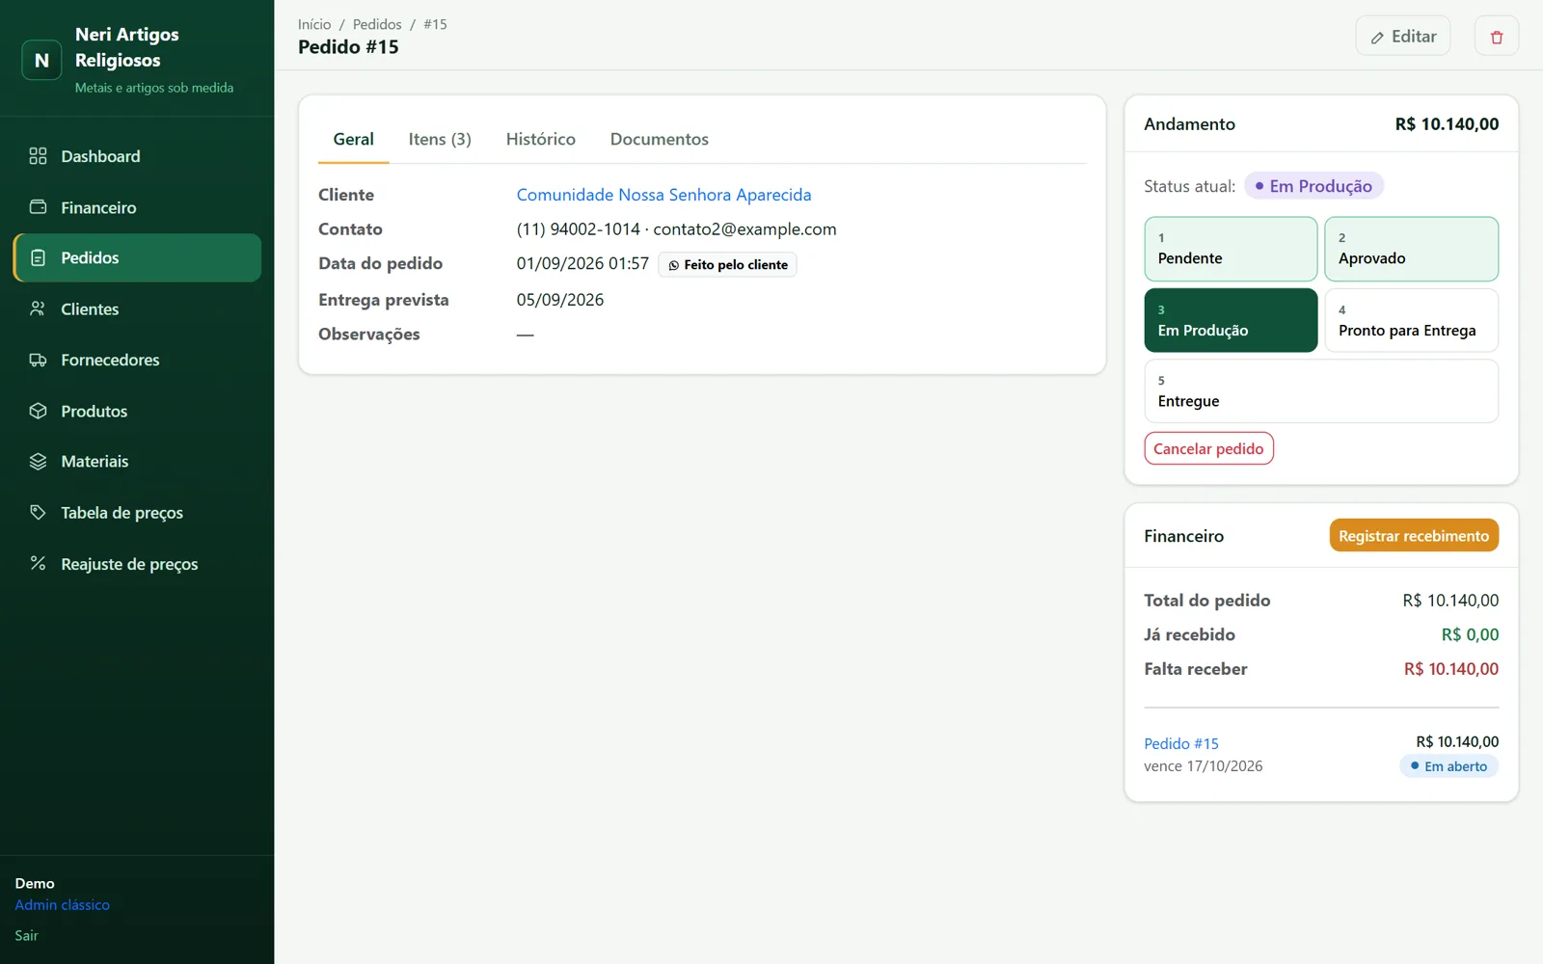Image resolution: width=1543 pixels, height=964 pixels.
Task: Click the Dashboard grid icon in sidebar
Action: pyautogui.click(x=38, y=156)
